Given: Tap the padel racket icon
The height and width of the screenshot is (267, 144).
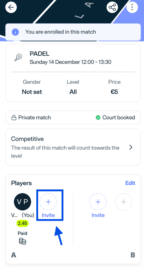Looking at the screenshot, I should coord(18,58).
